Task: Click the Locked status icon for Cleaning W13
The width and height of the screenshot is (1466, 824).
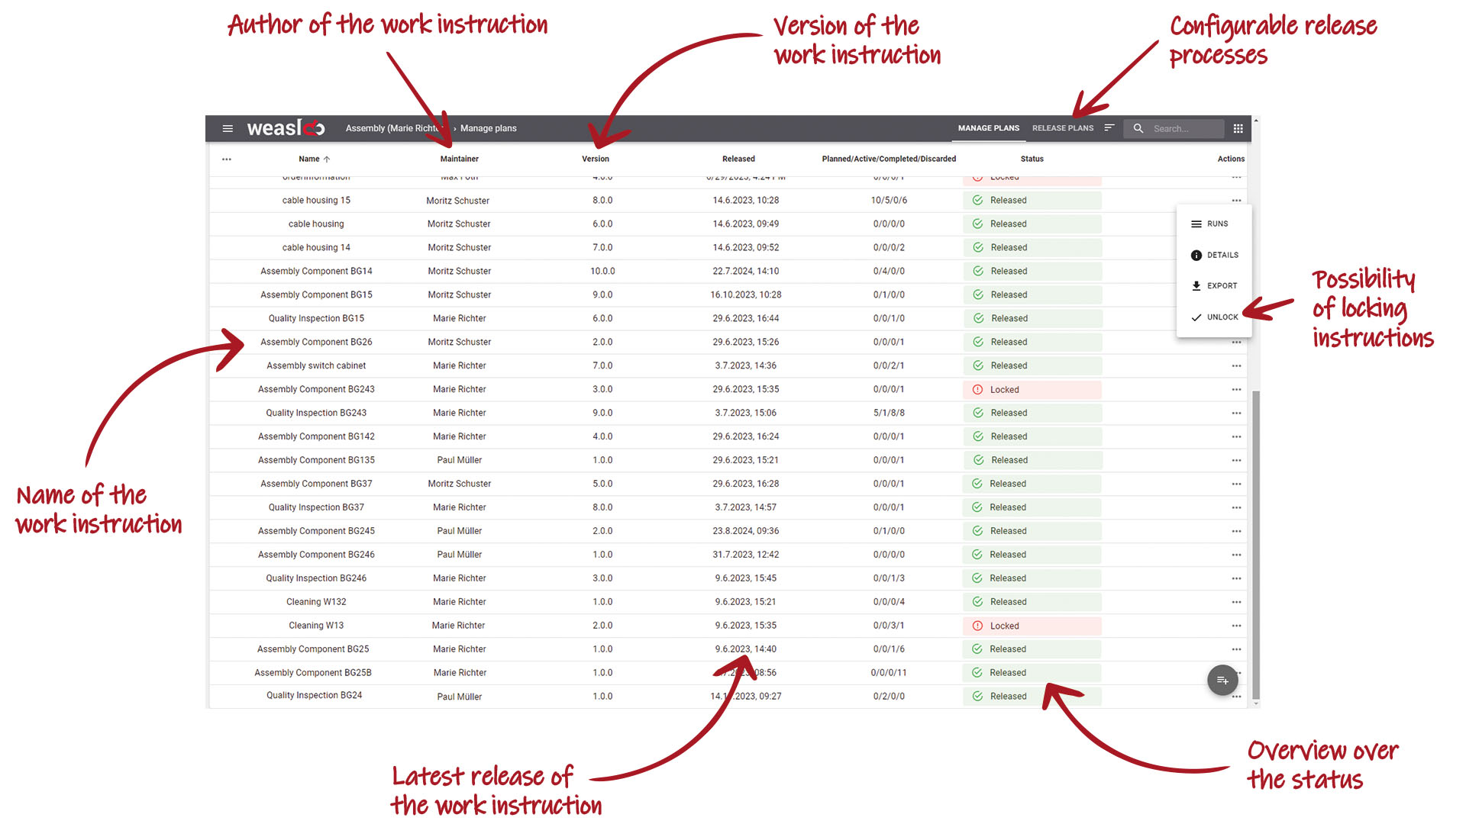Action: tap(977, 626)
